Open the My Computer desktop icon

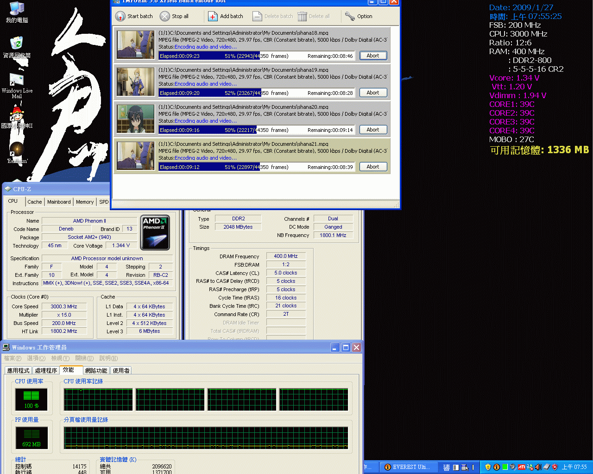click(17, 12)
